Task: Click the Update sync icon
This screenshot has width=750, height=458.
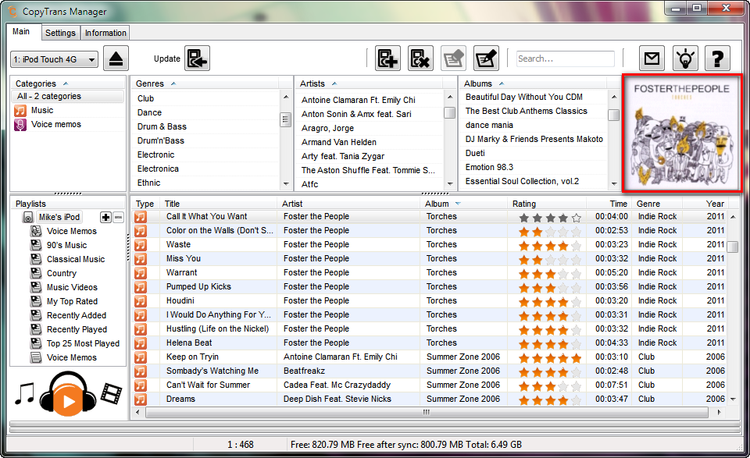Action: [x=198, y=59]
